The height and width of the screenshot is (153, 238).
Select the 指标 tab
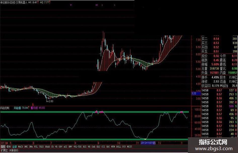[x=3, y=147]
